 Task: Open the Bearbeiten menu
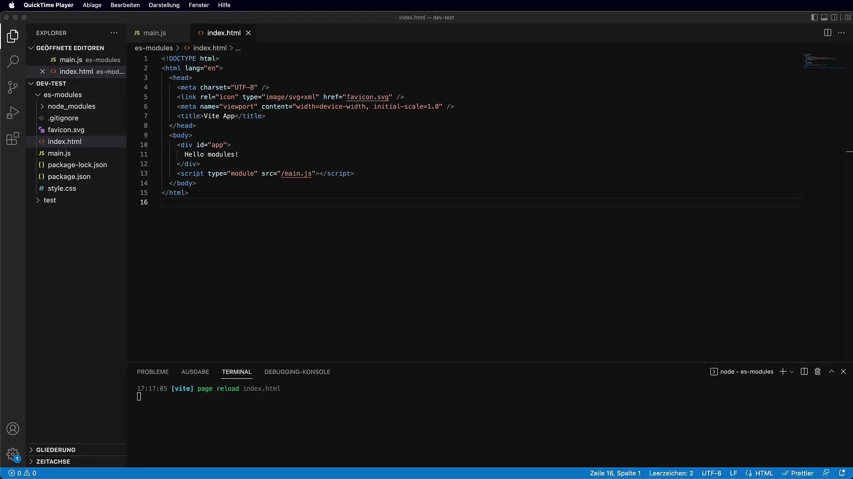(x=125, y=5)
